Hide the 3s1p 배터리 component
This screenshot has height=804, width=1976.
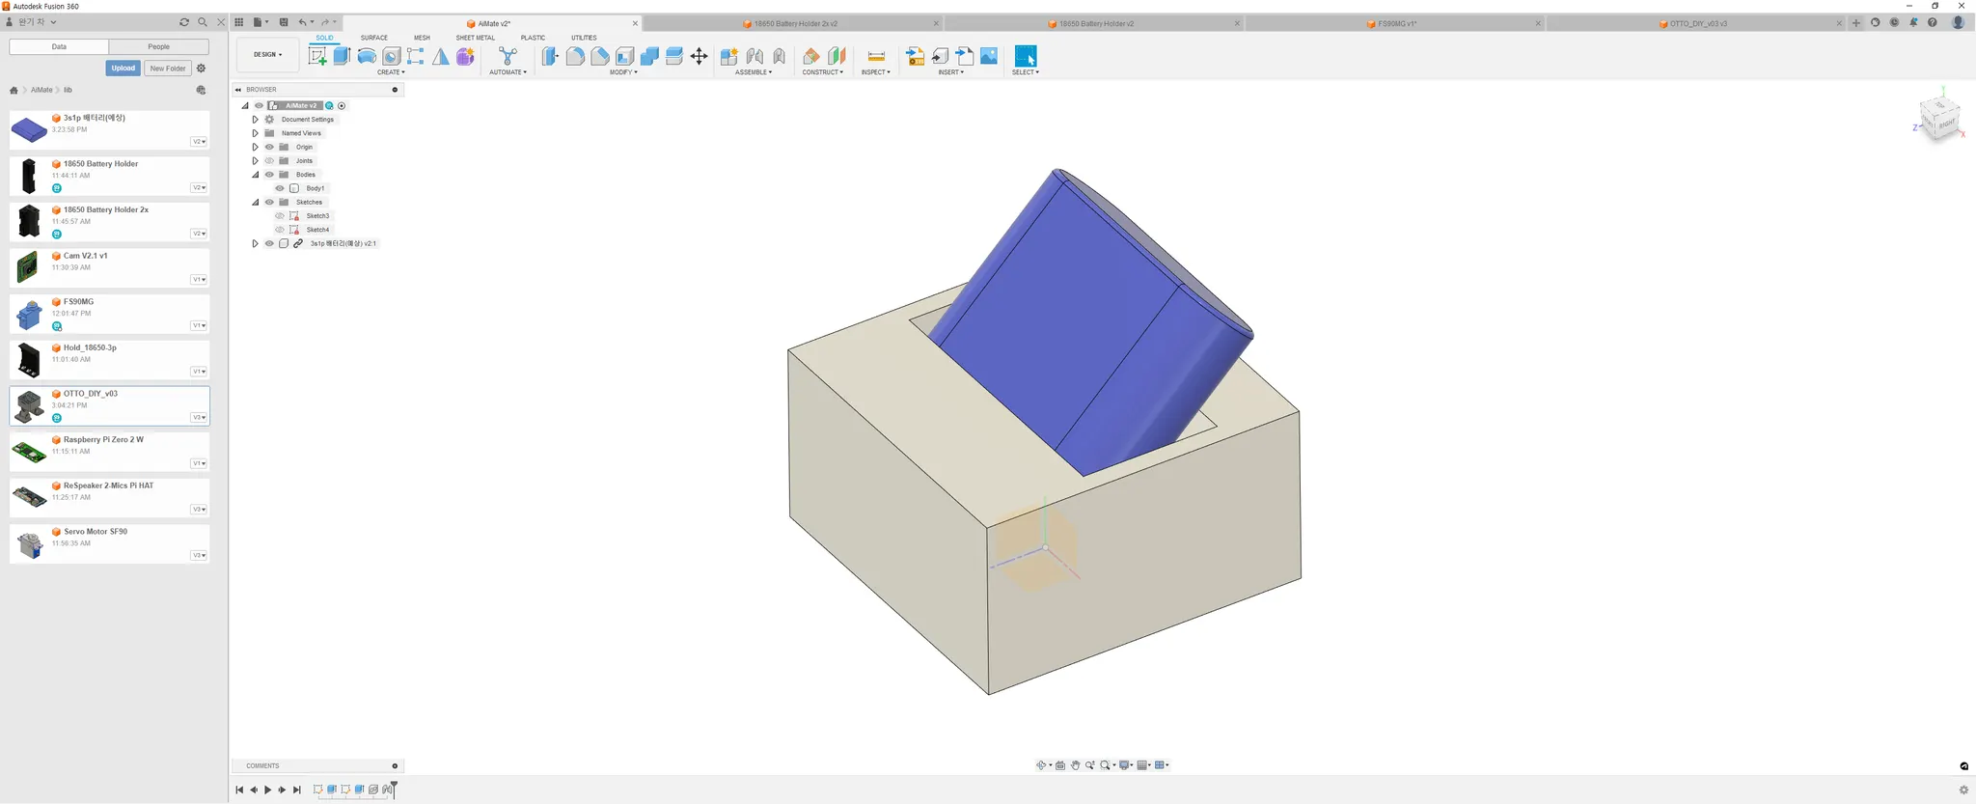[270, 244]
